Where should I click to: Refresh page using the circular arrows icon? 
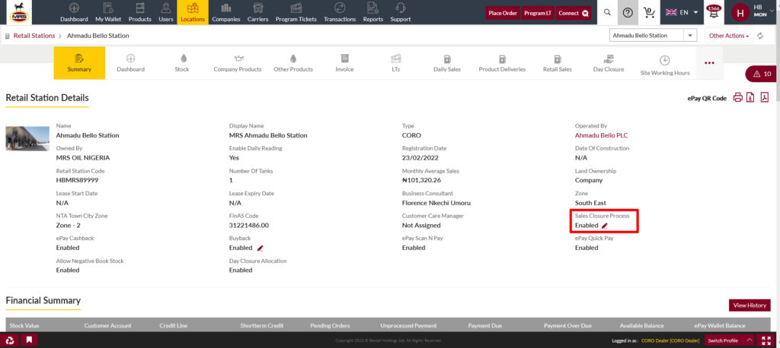[x=759, y=36]
